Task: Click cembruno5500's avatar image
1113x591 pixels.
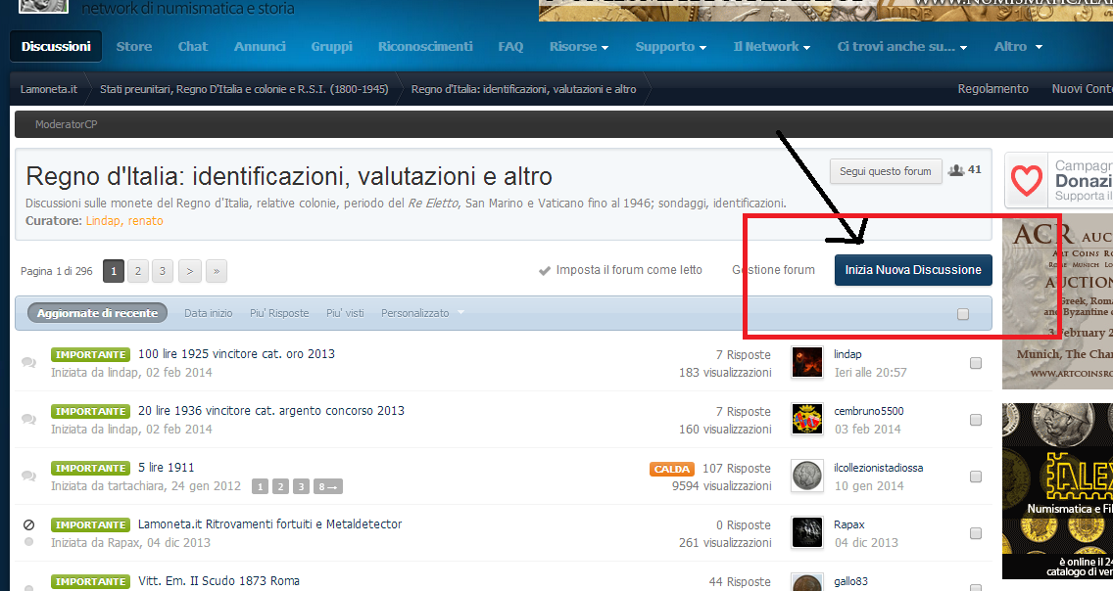Action: point(807,419)
